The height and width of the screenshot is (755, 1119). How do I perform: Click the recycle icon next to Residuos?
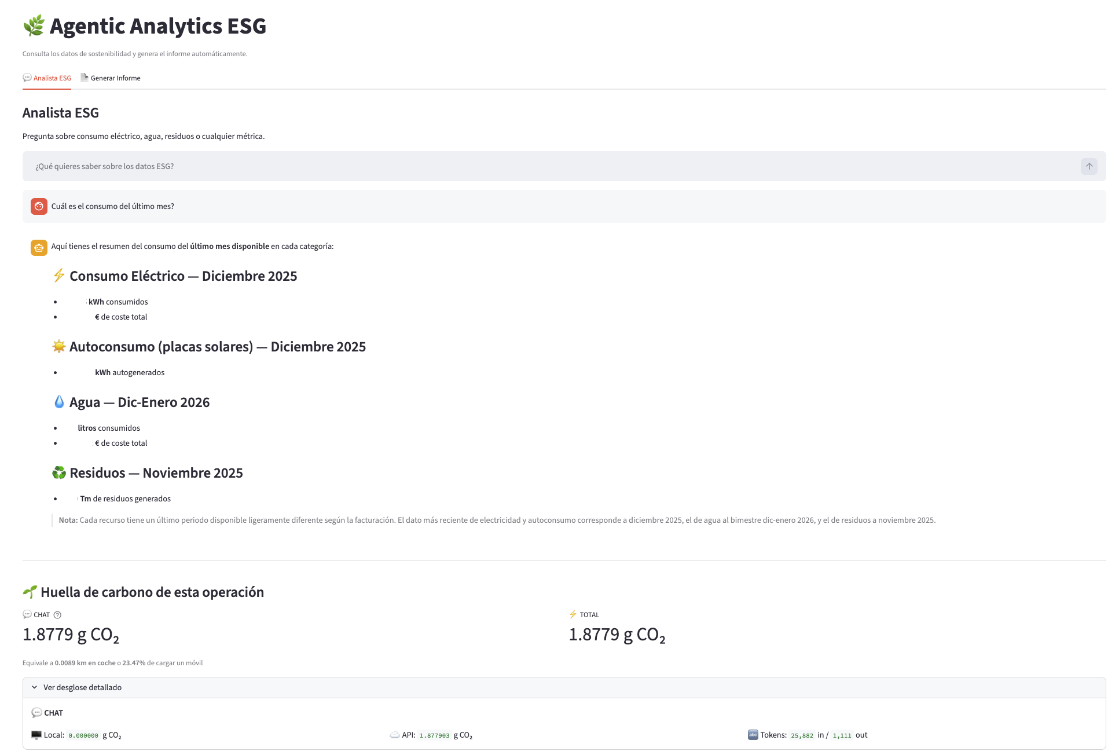pos(59,472)
